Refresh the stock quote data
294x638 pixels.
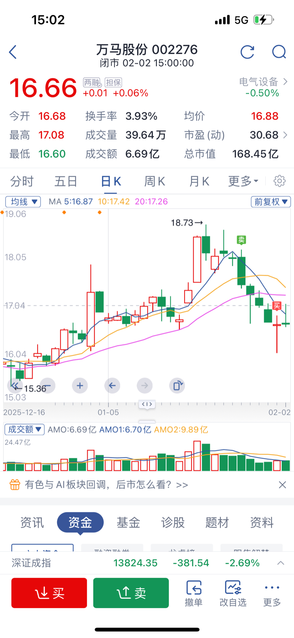(247, 52)
